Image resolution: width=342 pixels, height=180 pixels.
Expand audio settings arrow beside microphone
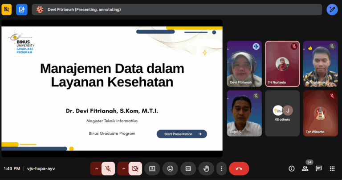pos(96,168)
